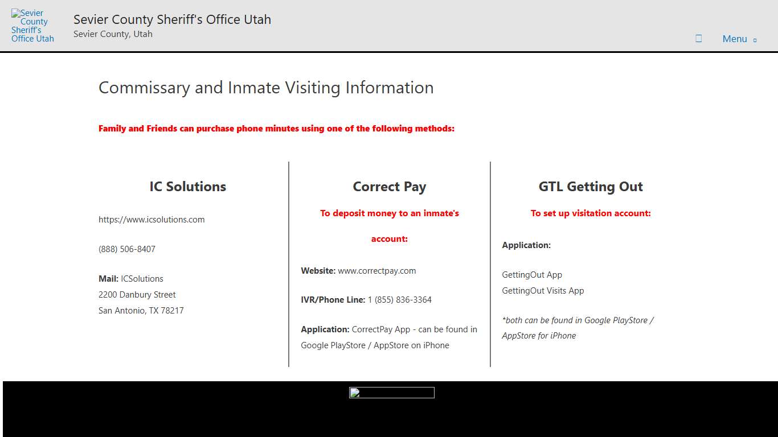
Task: Select the GTL Getting Out heading
Action: 591,186
